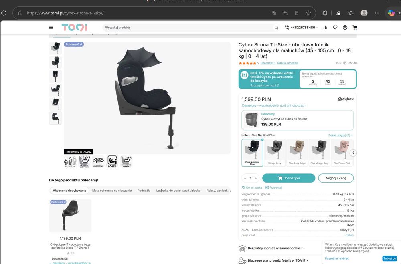This screenshot has height=264, width=401.
Task: Increase quantity with plus button
Action: (x=256, y=178)
